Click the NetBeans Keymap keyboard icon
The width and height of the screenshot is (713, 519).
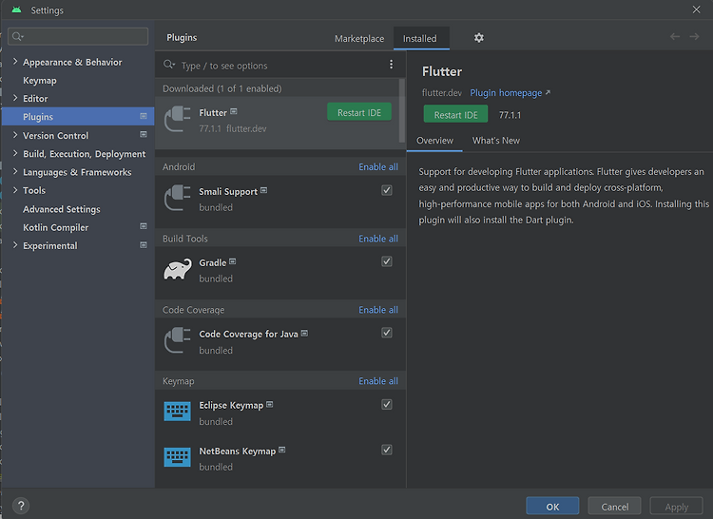[178, 457]
